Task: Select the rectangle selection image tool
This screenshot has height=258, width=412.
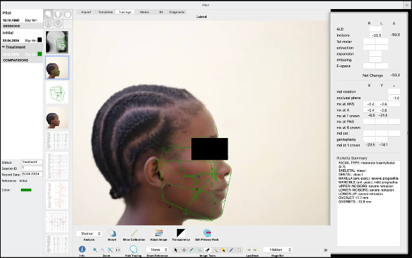Action: pos(239,250)
